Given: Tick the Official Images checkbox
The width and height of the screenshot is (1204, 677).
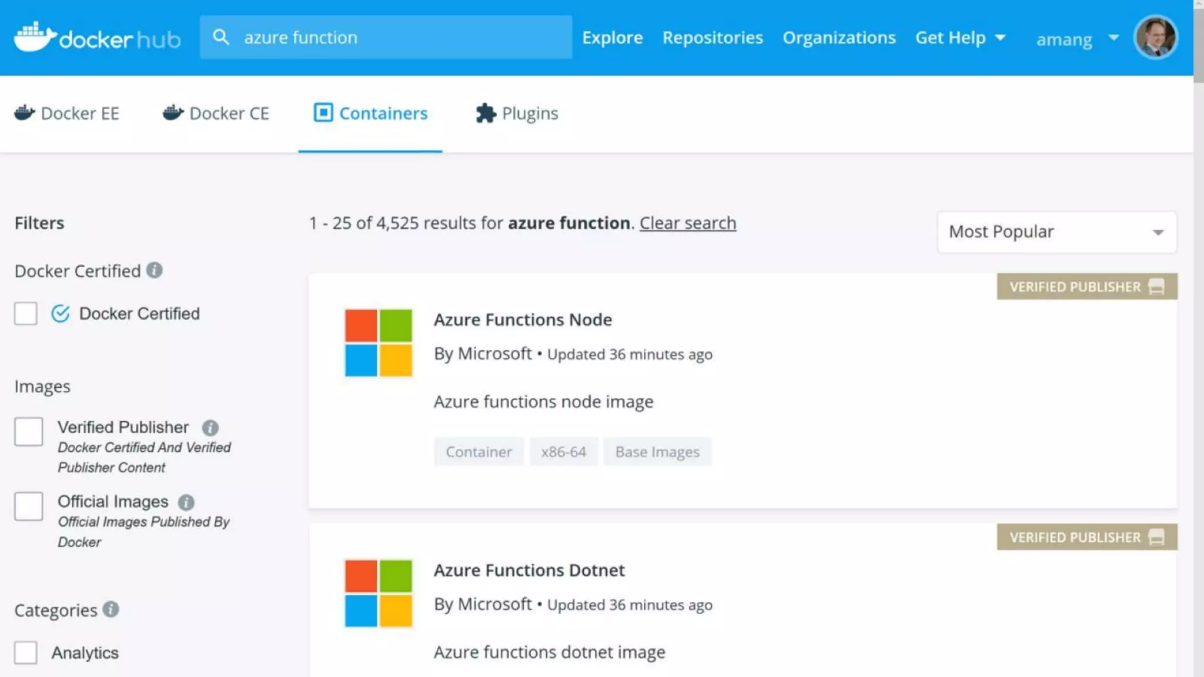Looking at the screenshot, I should [29, 507].
